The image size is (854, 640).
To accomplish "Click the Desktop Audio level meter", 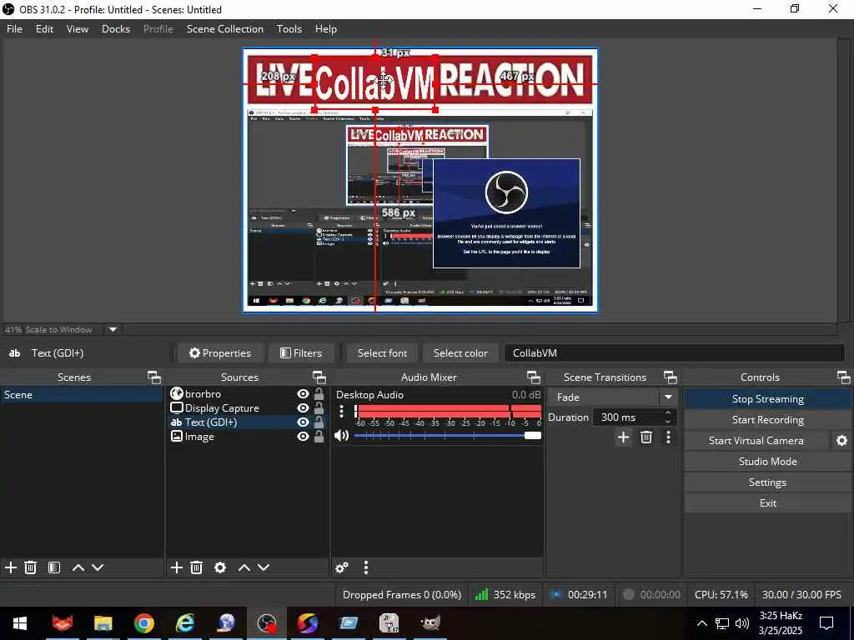I will point(448,412).
